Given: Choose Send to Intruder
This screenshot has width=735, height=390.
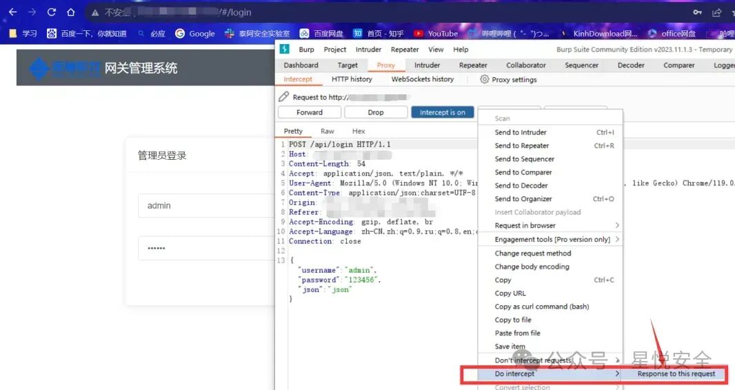Looking at the screenshot, I should [x=550, y=132].
